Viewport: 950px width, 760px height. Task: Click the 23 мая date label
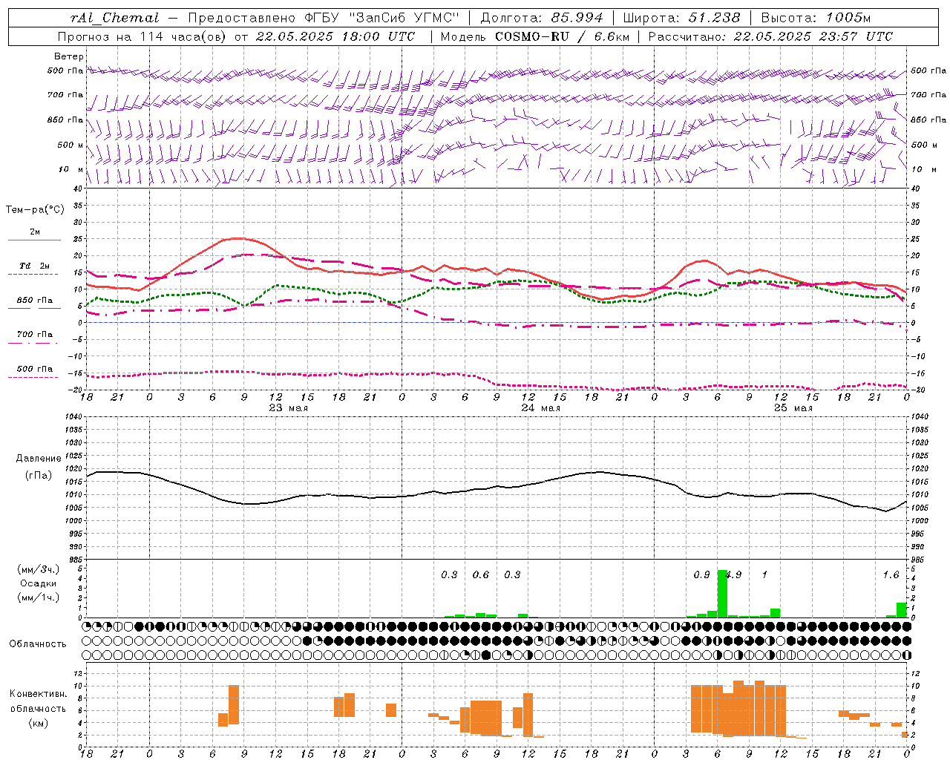click(288, 408)
